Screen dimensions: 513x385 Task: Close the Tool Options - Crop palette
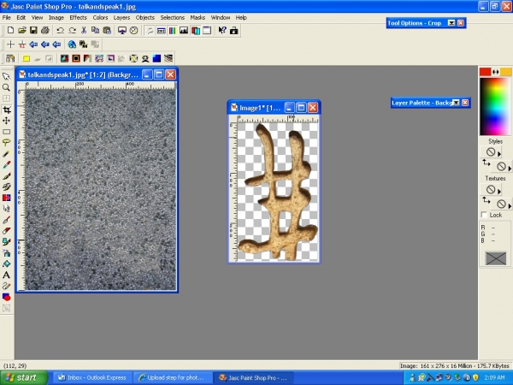point(461,23)
